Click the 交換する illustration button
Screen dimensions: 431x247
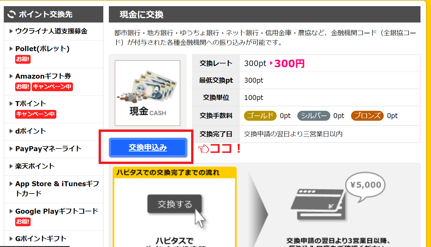[x=175, y=204]
